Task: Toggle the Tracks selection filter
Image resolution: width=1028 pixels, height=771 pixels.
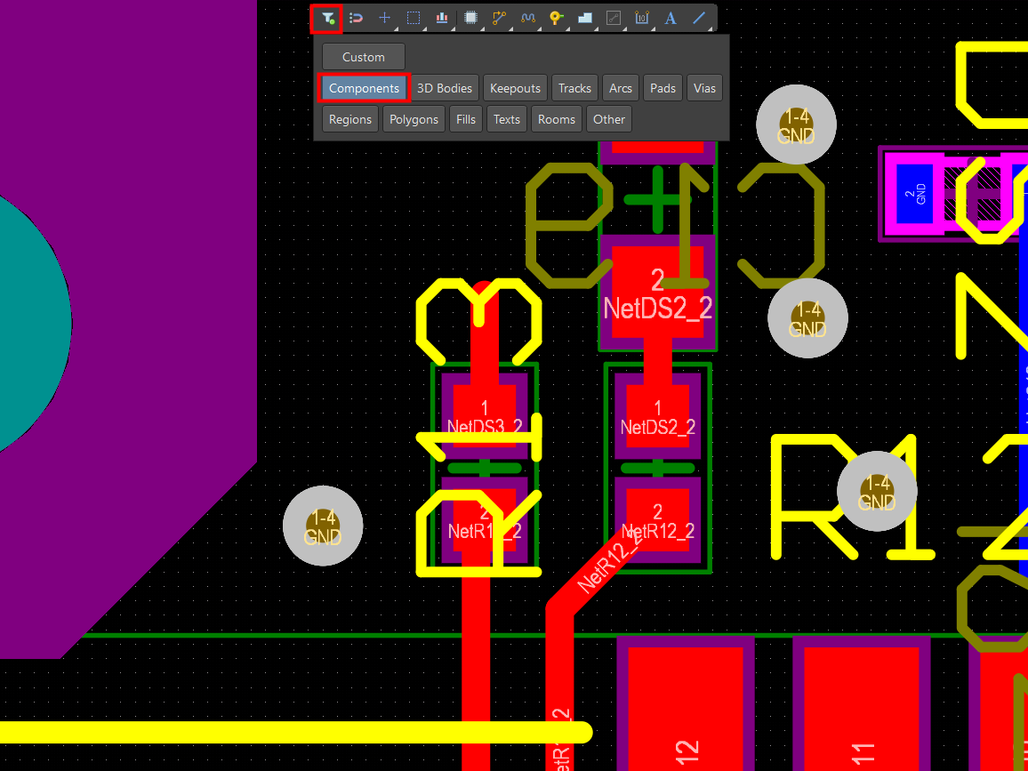Action: pos(574,88)
